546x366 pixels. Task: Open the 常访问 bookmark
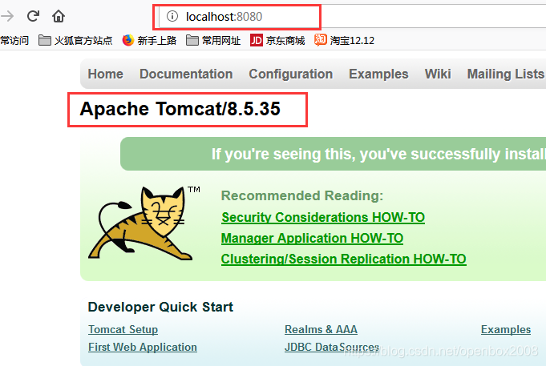pos(14,40)
